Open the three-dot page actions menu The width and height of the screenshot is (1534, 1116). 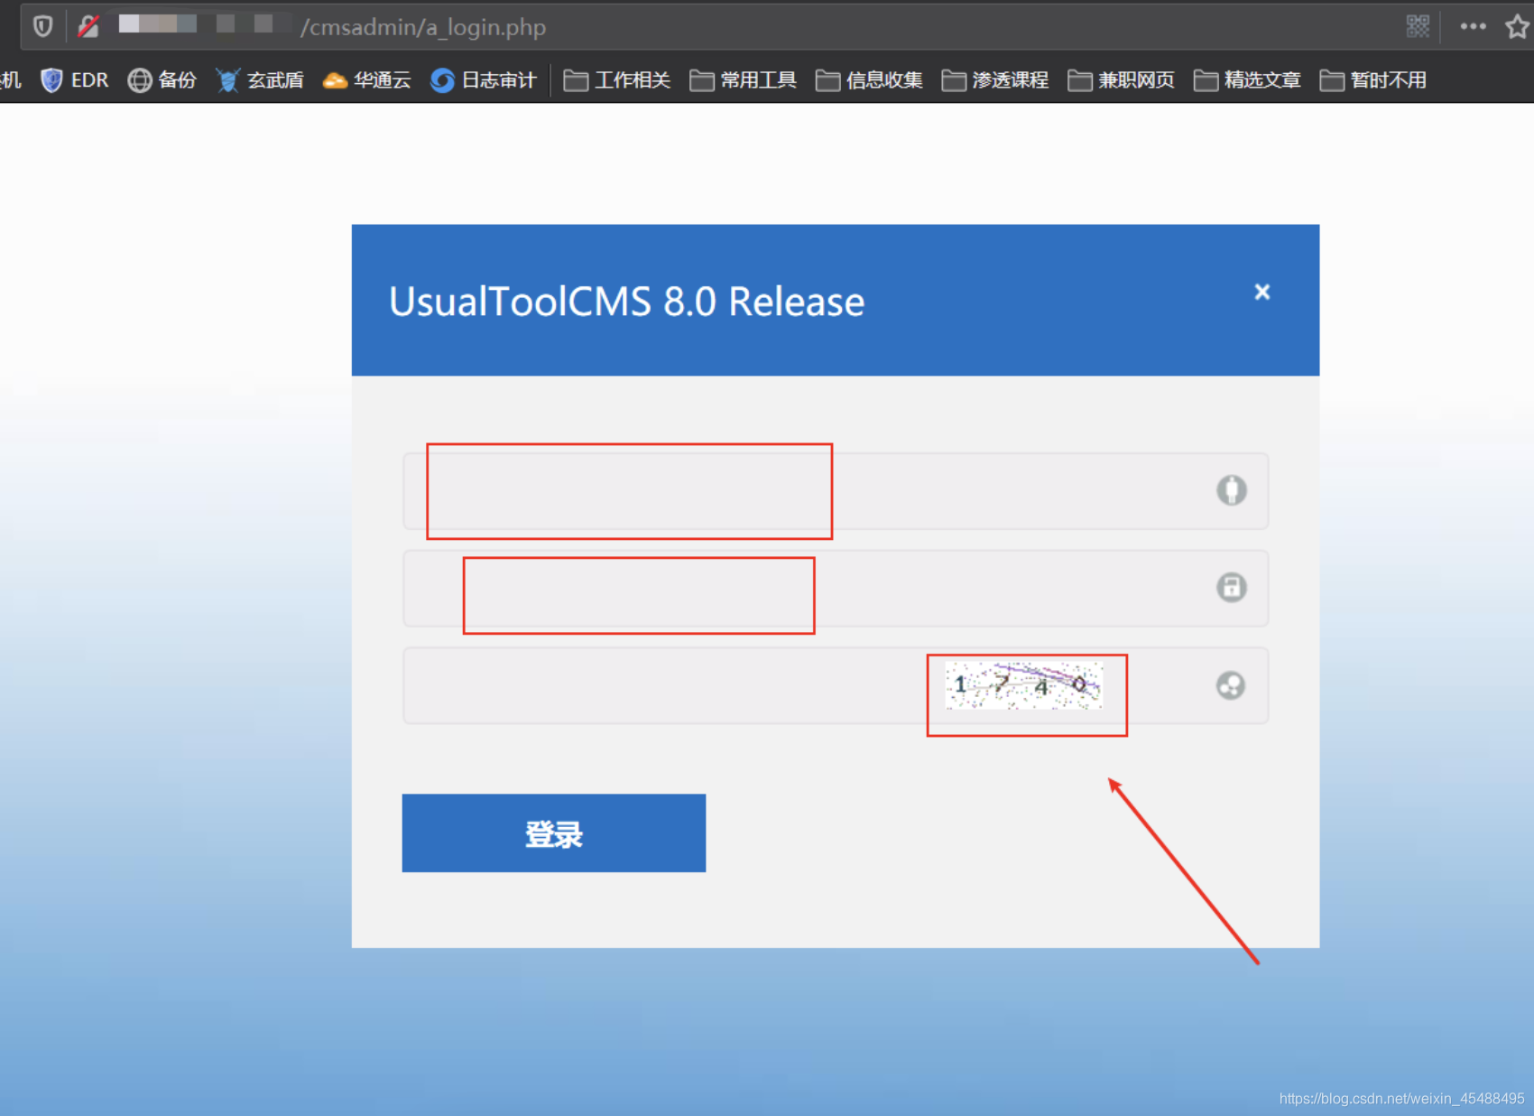[x=1473, y=26]
